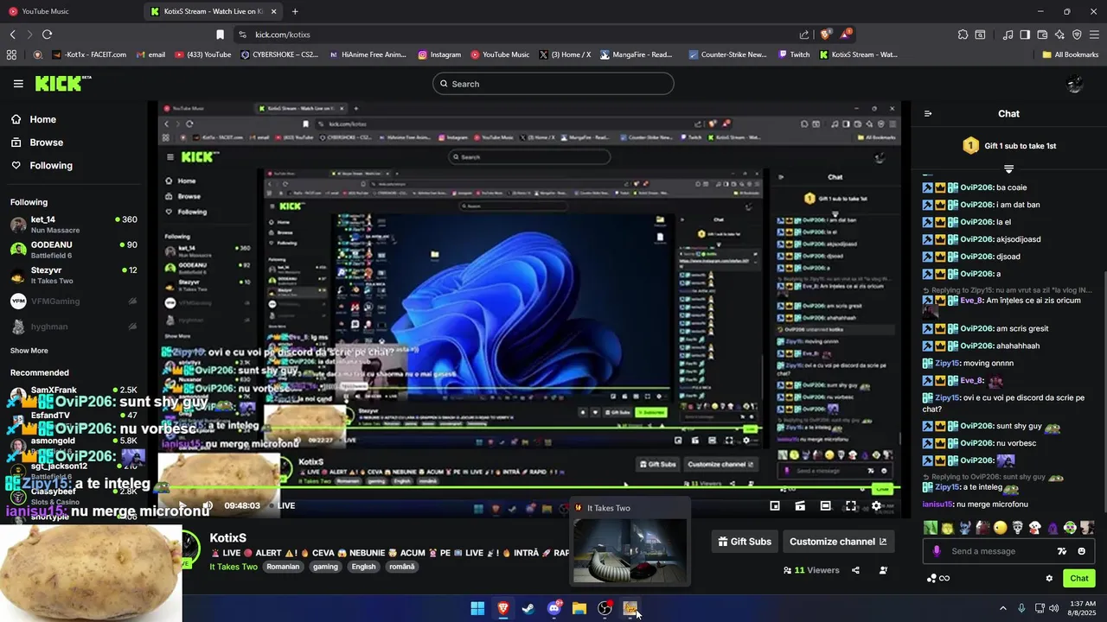Click the LIVE indicator on player
1107x622 pixels.
pyautogui.click(x=282, y=505)
